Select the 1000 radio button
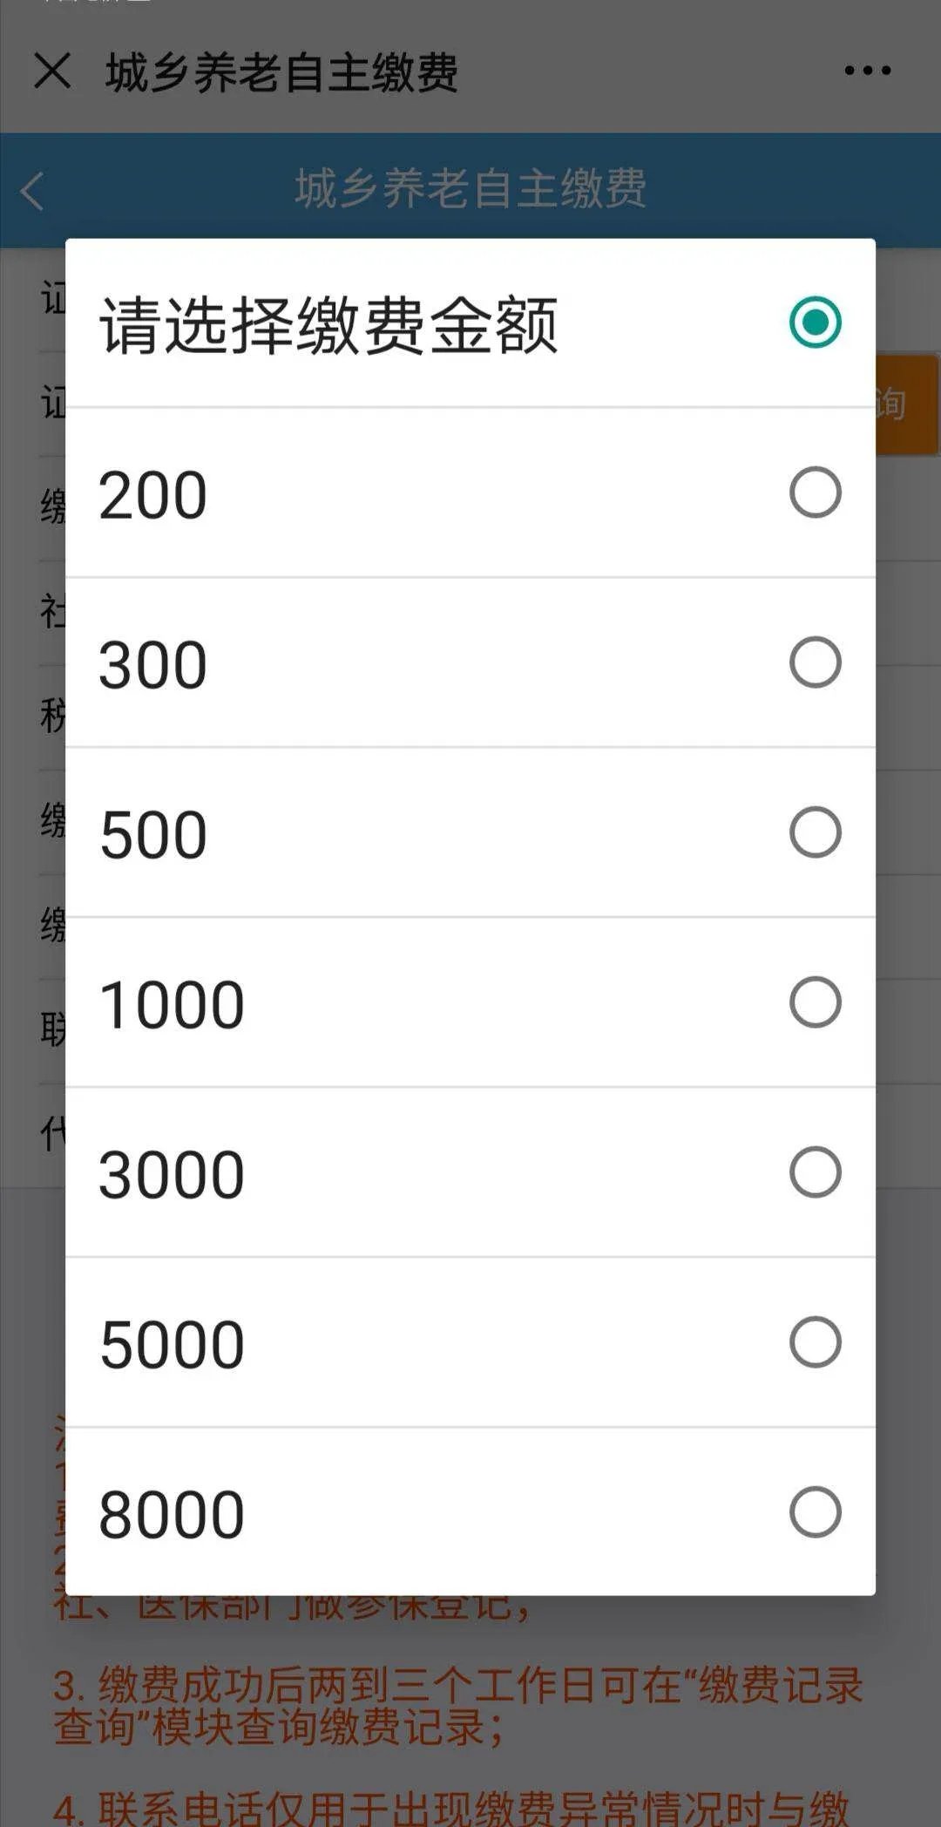Screen dimensions: 941x1827 [x=815, y=1002]
